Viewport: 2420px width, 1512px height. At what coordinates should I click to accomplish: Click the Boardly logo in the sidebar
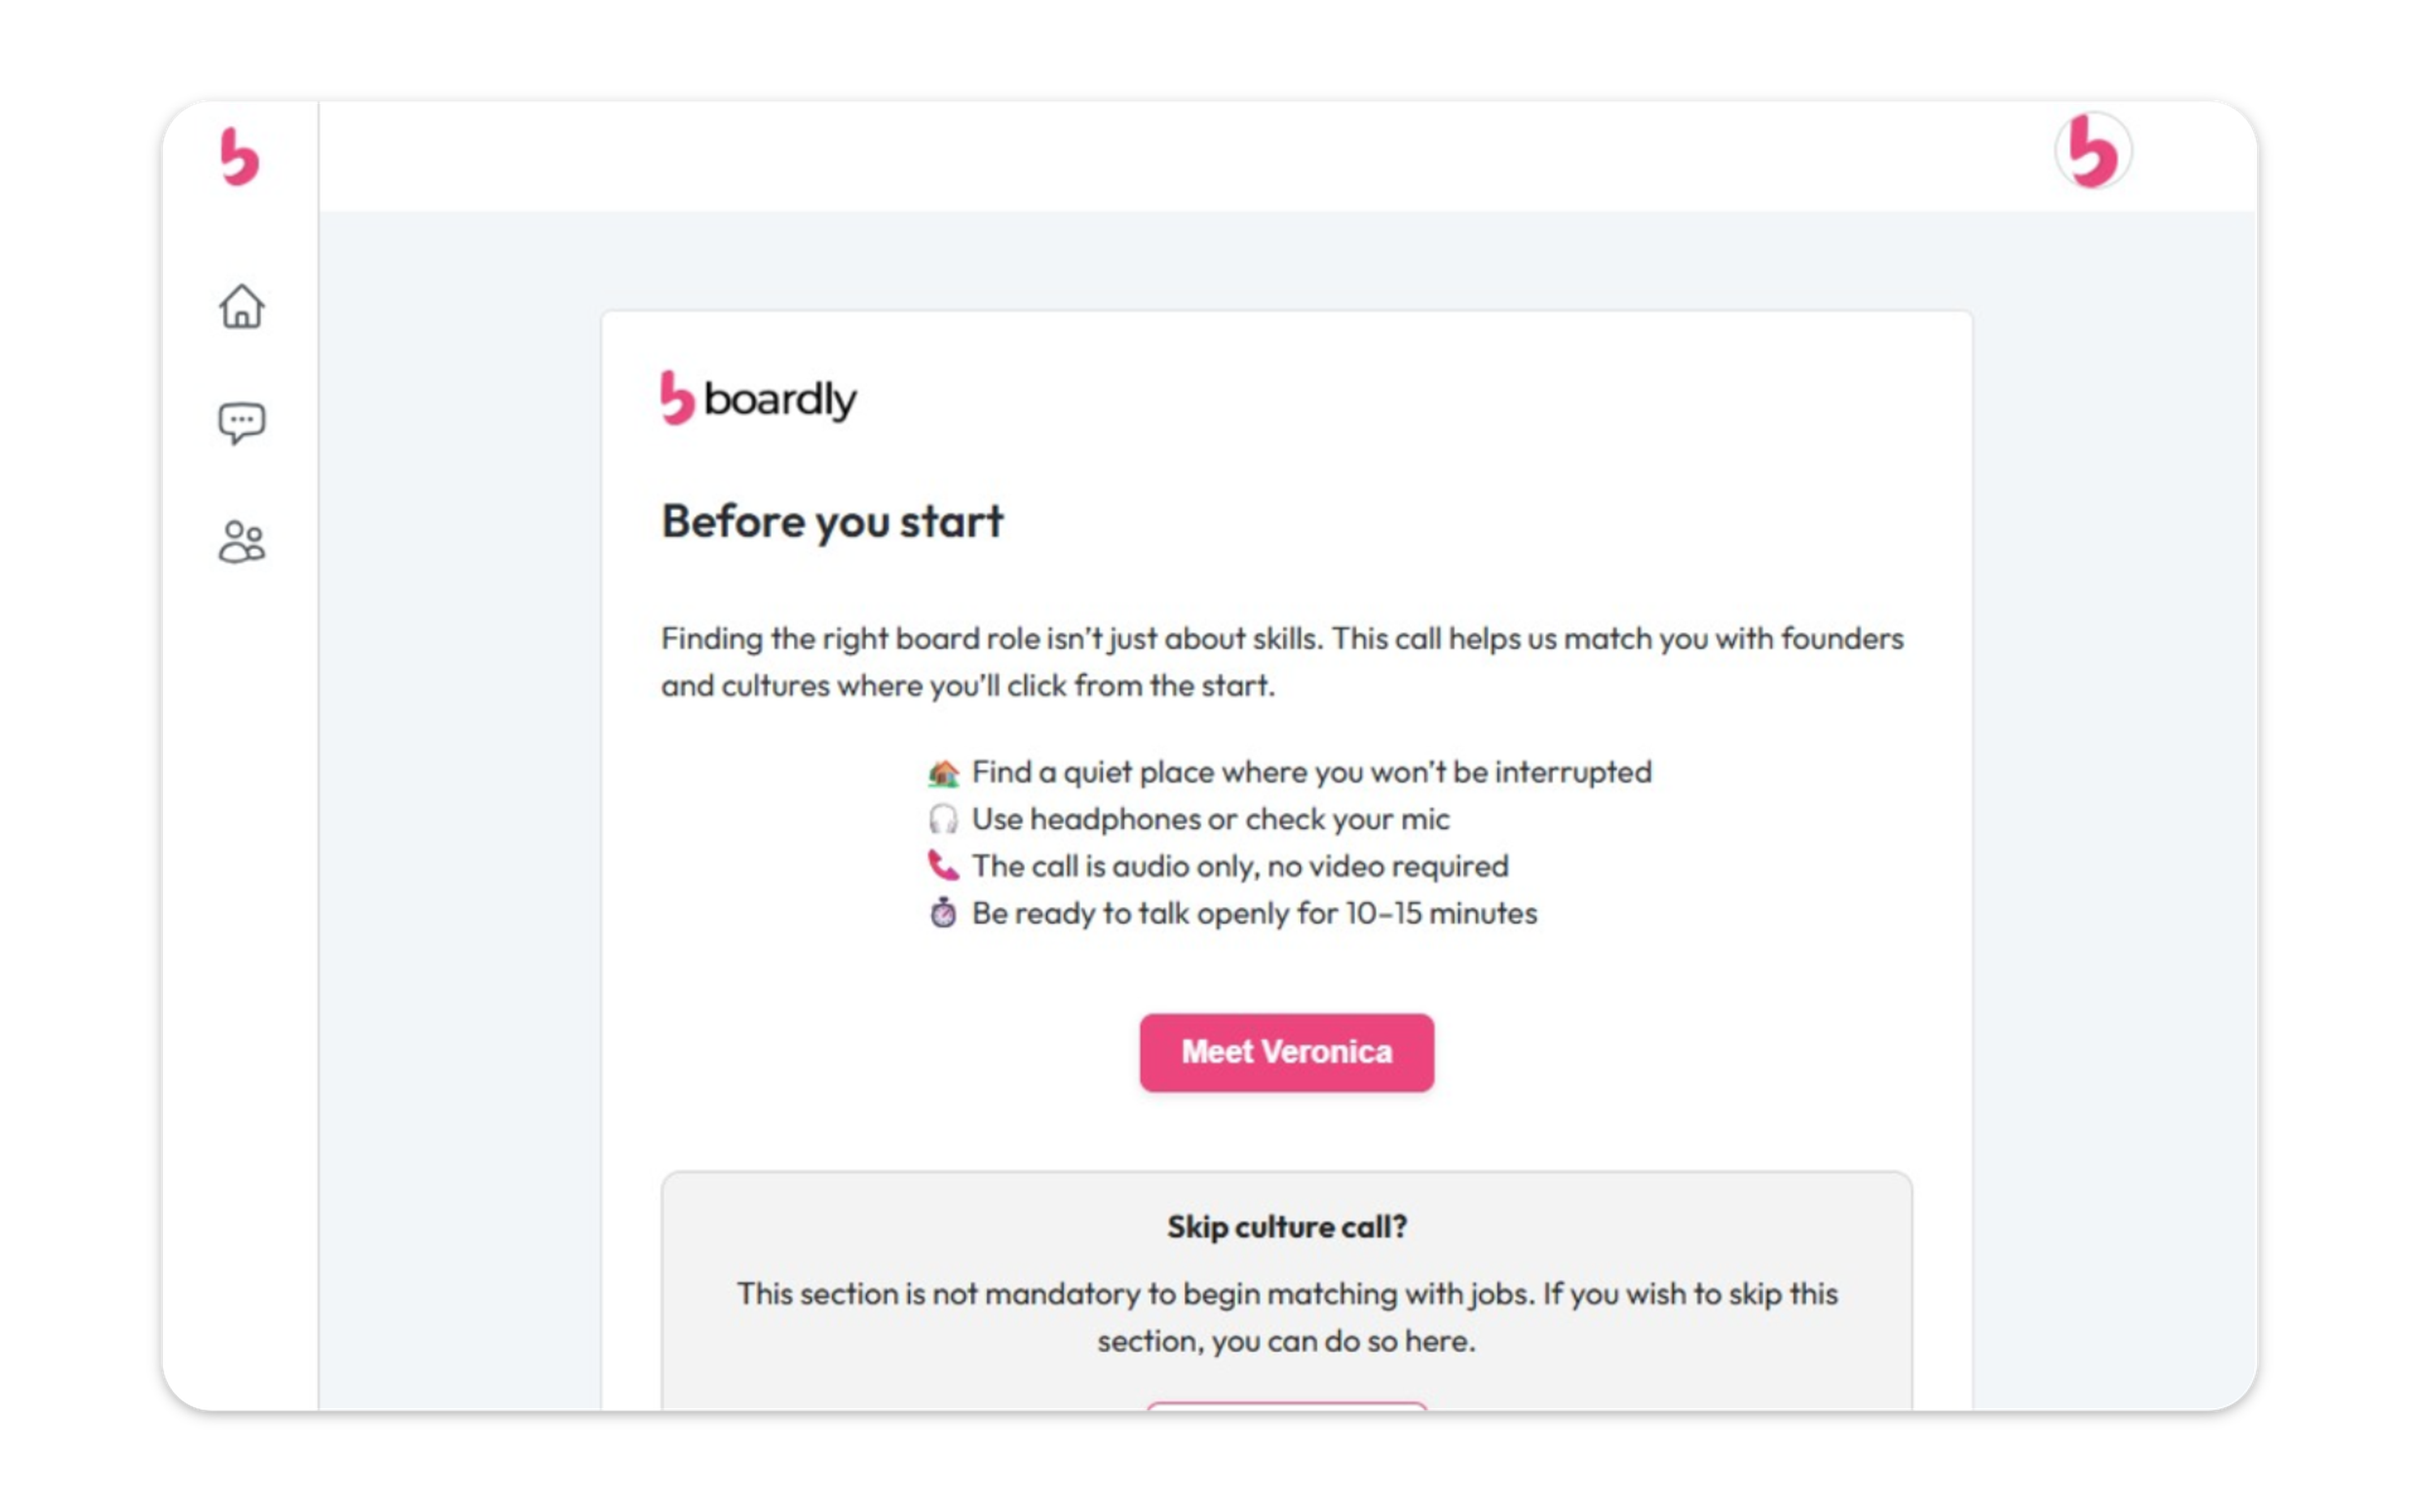click(240, 156)
